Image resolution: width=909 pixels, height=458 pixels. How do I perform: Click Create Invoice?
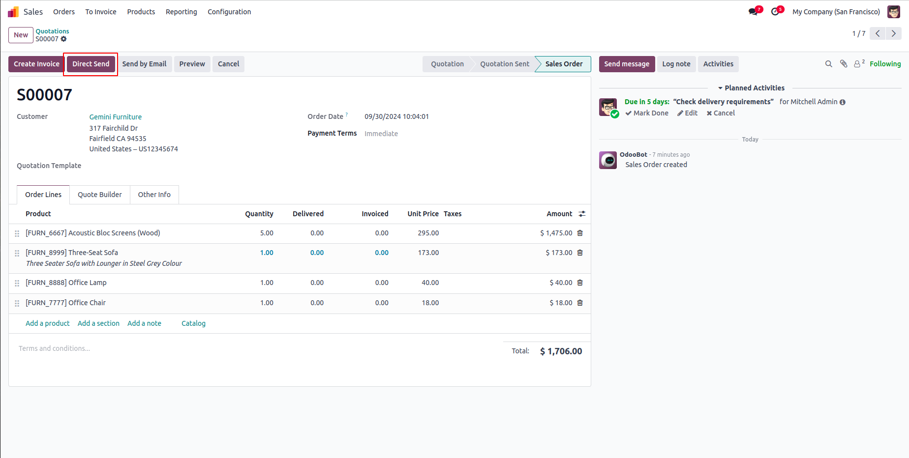(x=36, y=64)
